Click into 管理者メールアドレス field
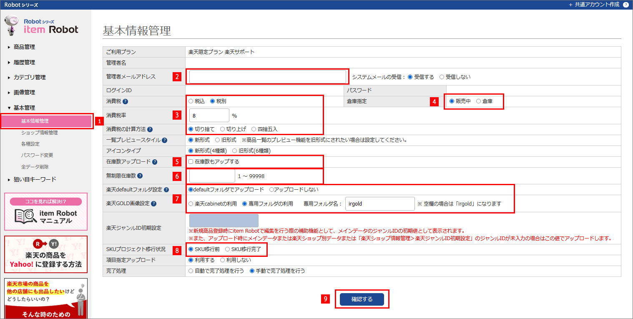This screenshot has width=633, height=319. (x=268, y=77)
